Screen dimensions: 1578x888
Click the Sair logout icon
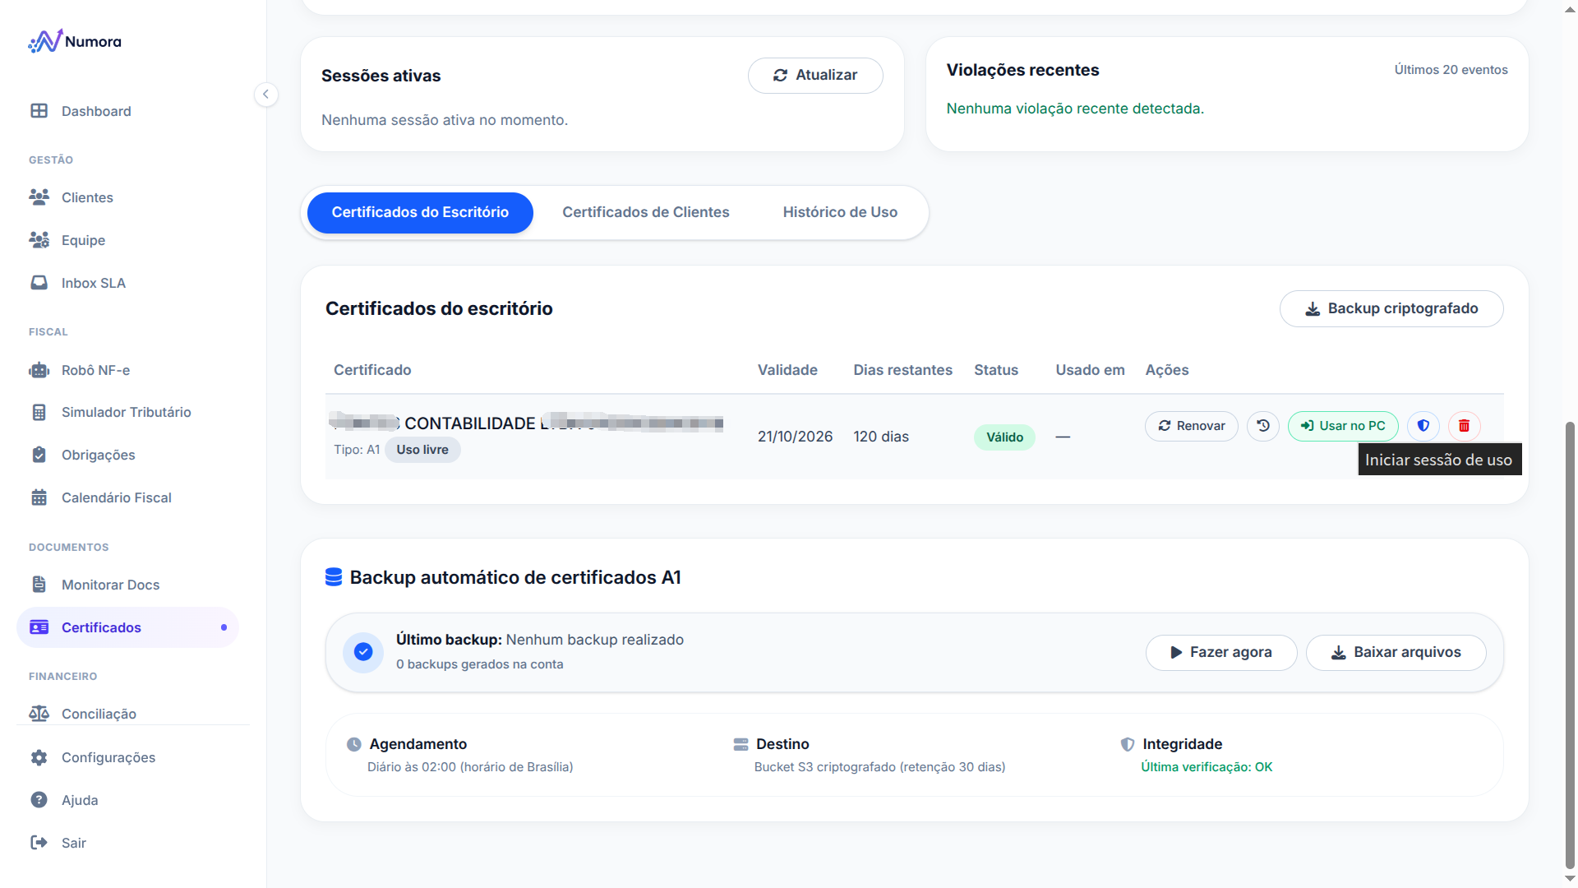(x=39, y=843)
